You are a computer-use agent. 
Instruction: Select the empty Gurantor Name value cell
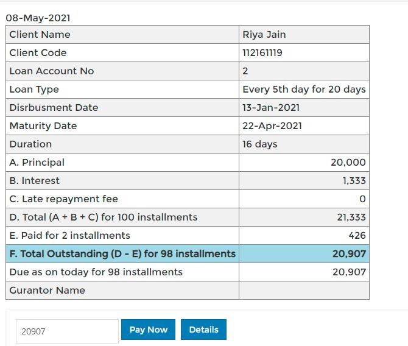[x=304, y=291]
